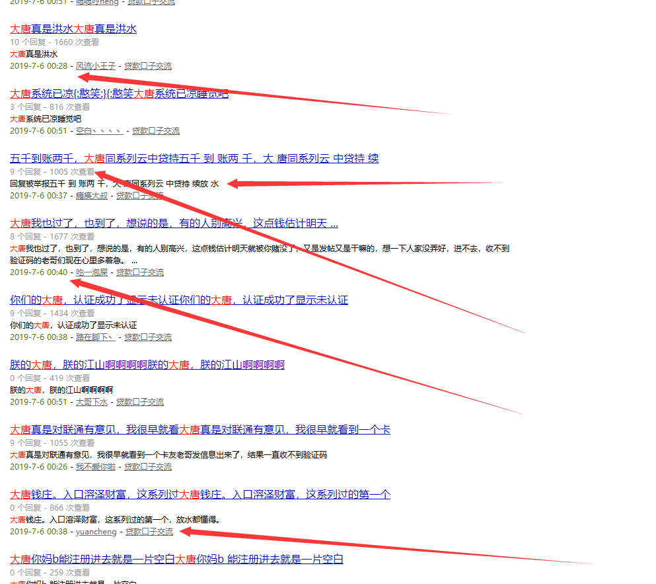
Task: Open 贷款口子交流 forum beside 我不爱你啦
Action: click(x=148, y=467)
